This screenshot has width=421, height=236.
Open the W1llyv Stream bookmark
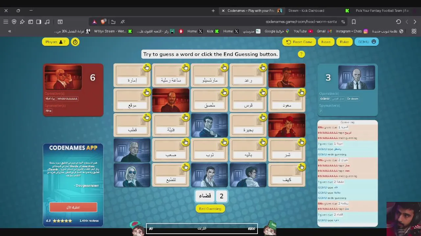[x=113, y=31]
